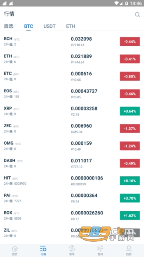Screen dimensions: 144x257
Task: Click PAI +3.70% change button
Action: [130, 198]
